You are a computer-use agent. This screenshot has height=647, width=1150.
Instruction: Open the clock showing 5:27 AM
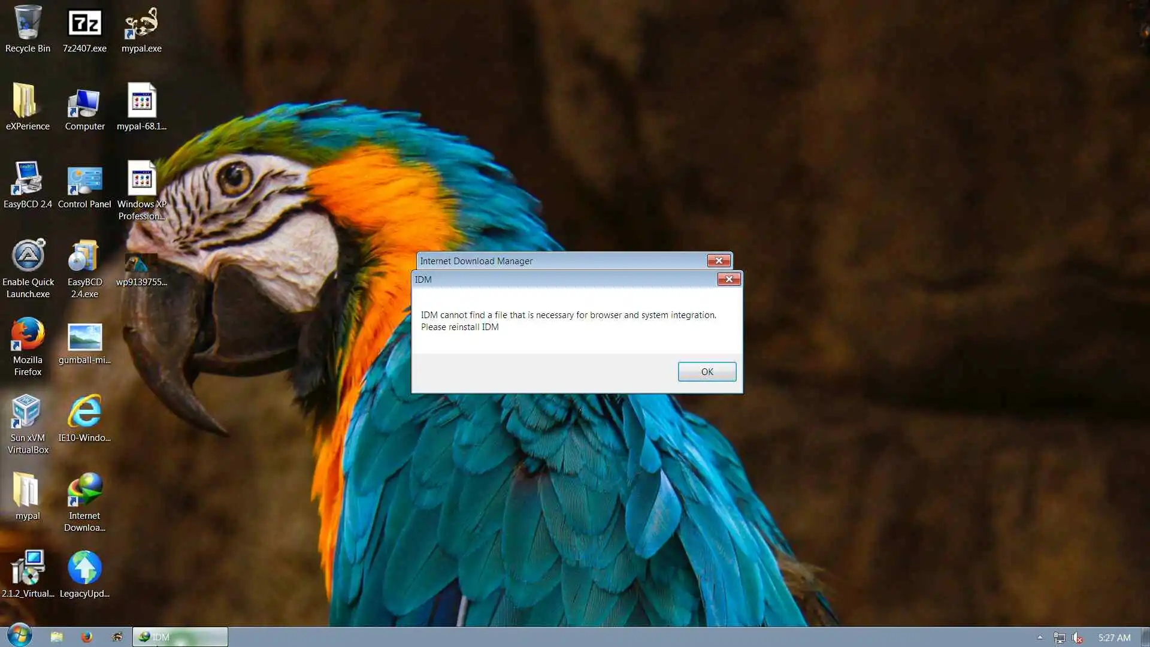coord(1114,638)
